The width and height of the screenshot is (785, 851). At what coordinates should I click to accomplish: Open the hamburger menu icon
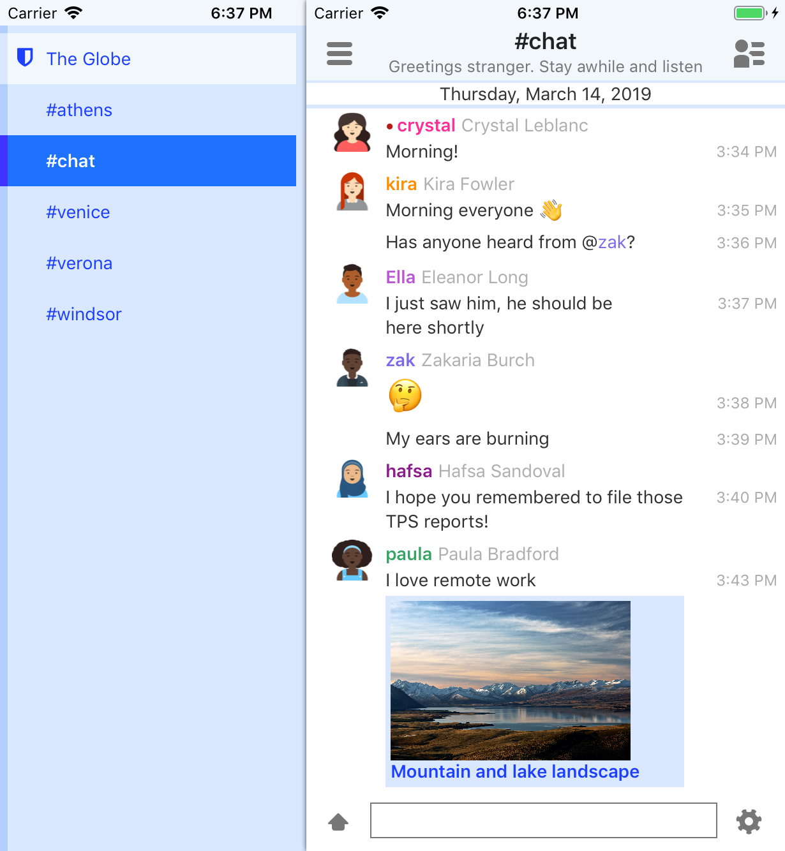pyautogui.click(x=340, y=54)
